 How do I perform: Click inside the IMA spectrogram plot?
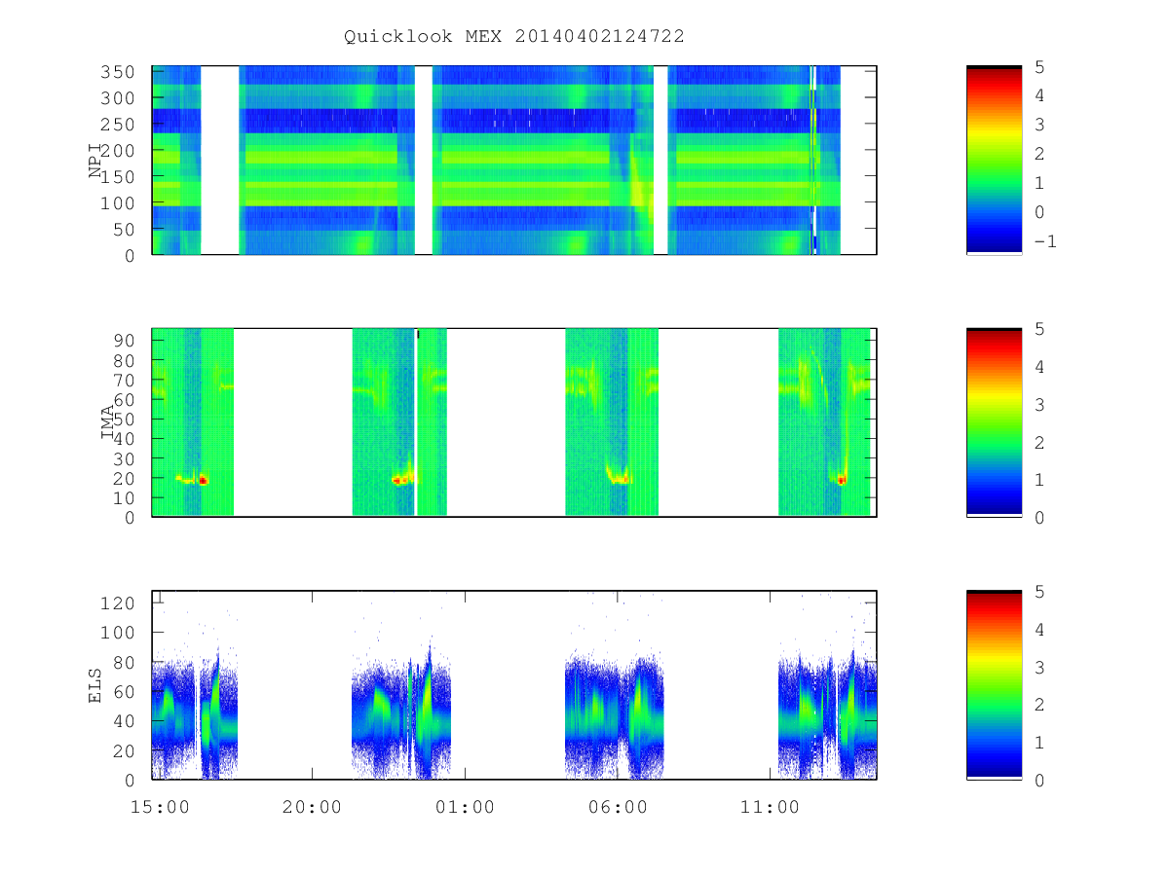[x=514, y=422]
